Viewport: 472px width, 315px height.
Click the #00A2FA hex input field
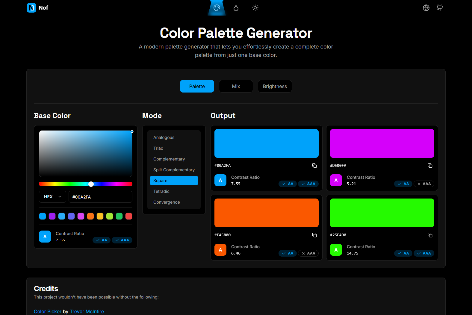(100, 197)
